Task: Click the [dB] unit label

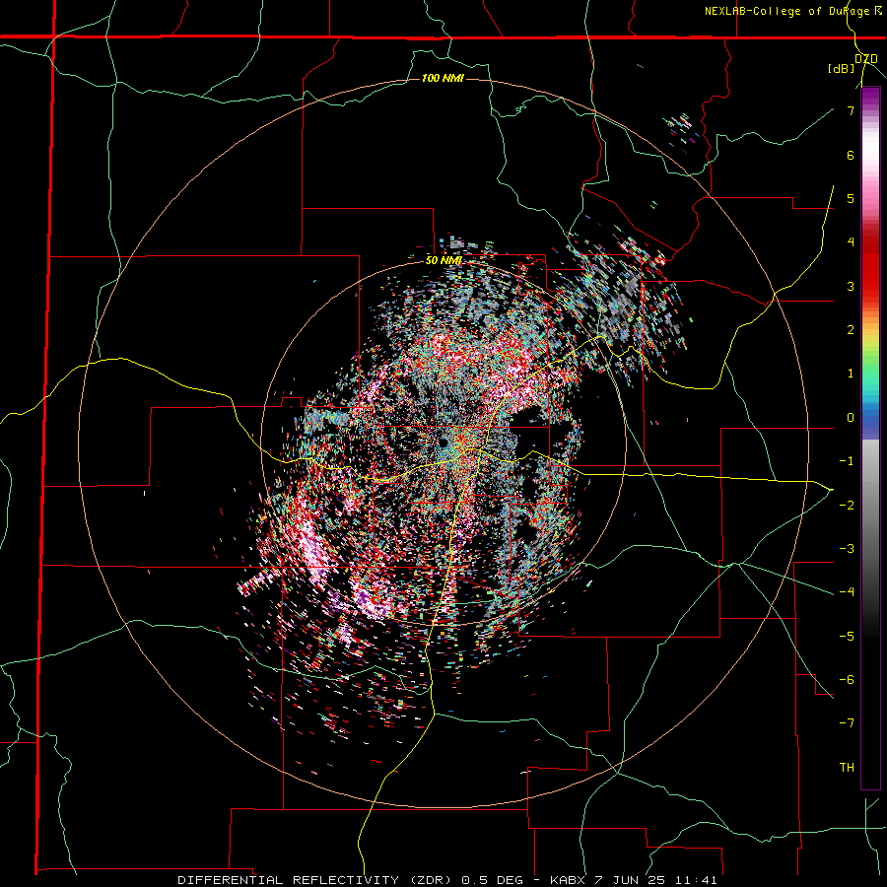Action: (x=842, y=69)
